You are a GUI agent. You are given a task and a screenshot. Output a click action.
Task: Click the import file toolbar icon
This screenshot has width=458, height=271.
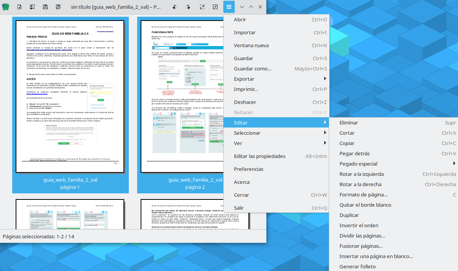(x=32, y=7)
